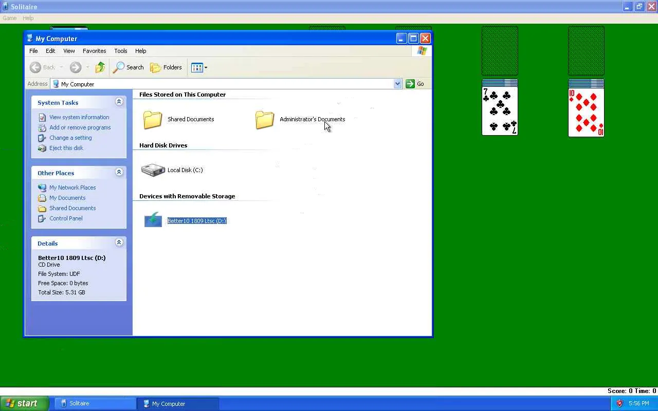Click My Network Places icon
The width and height of the screenshot is (658, 411).
pyautogui.click(x=42, y=188)
